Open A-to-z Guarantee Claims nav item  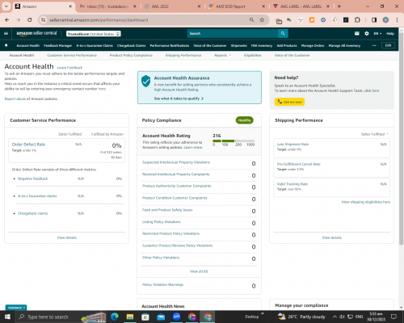tap(95, 45)
